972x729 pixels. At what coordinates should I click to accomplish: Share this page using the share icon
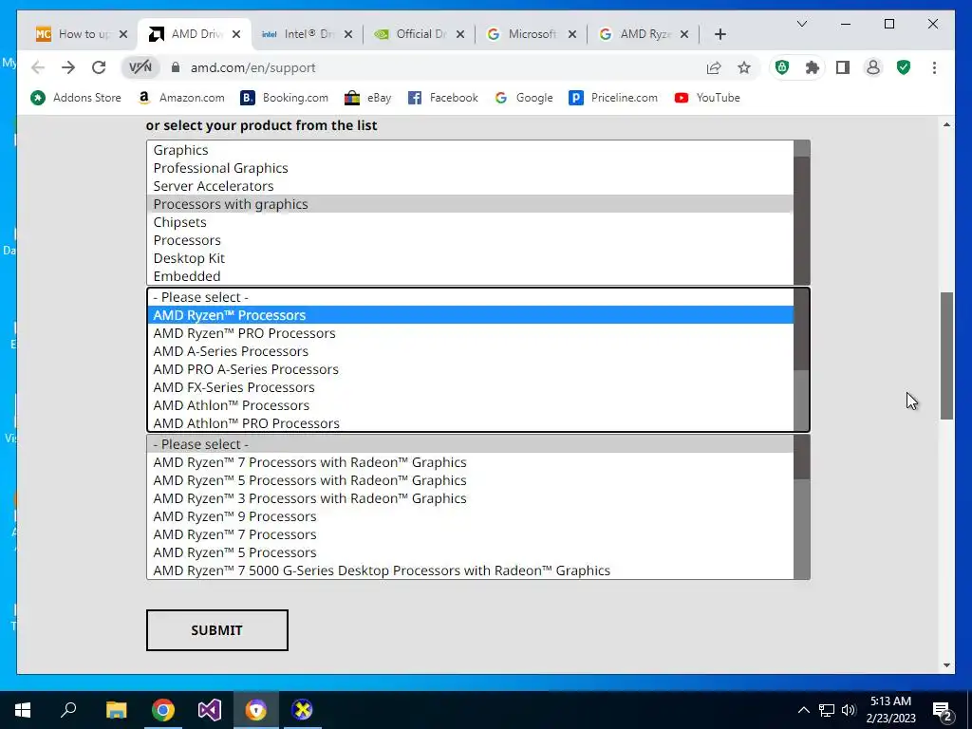tap(714, 67)
